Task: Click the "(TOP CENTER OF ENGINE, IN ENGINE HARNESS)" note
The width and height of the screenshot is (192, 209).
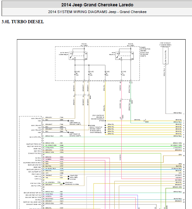Action: 98,117
